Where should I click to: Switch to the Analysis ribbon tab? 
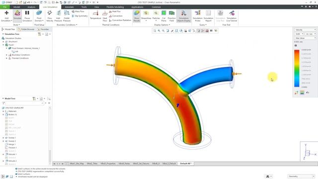(31, 7)
